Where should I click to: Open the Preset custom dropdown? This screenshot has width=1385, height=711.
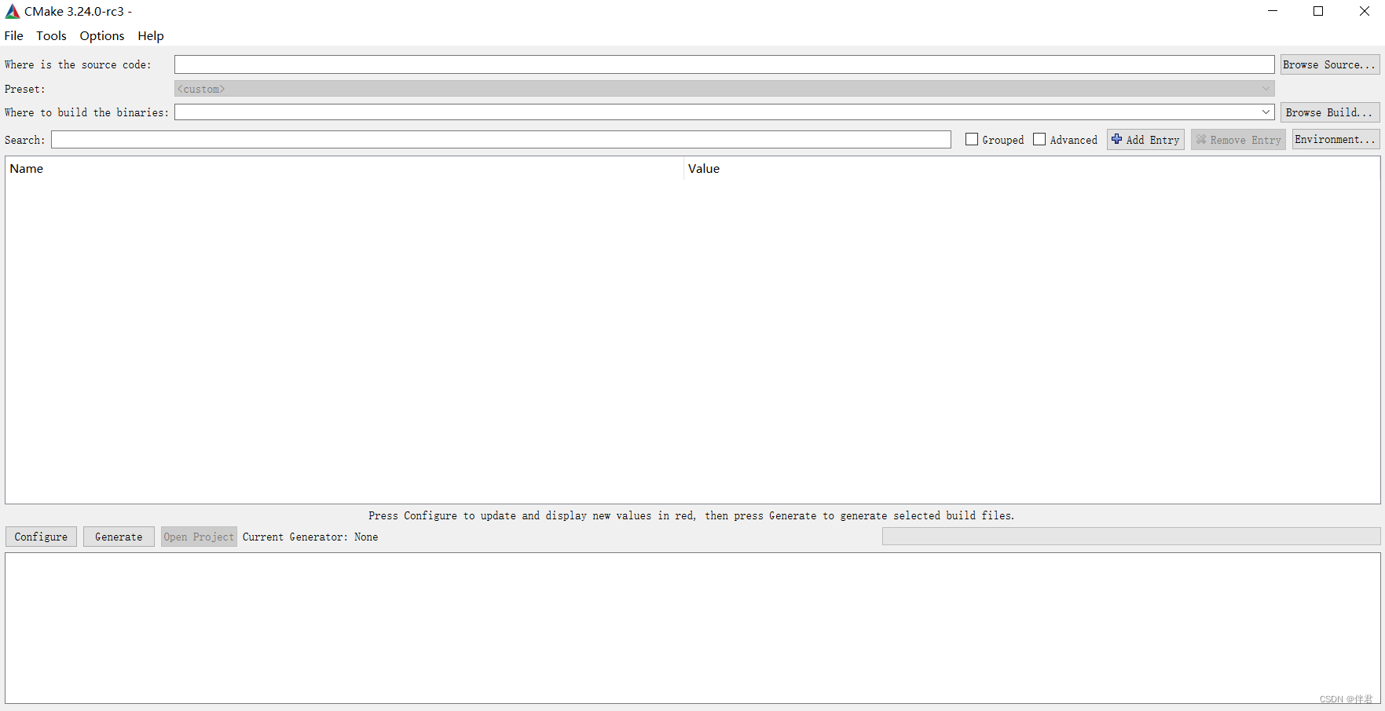724,89
